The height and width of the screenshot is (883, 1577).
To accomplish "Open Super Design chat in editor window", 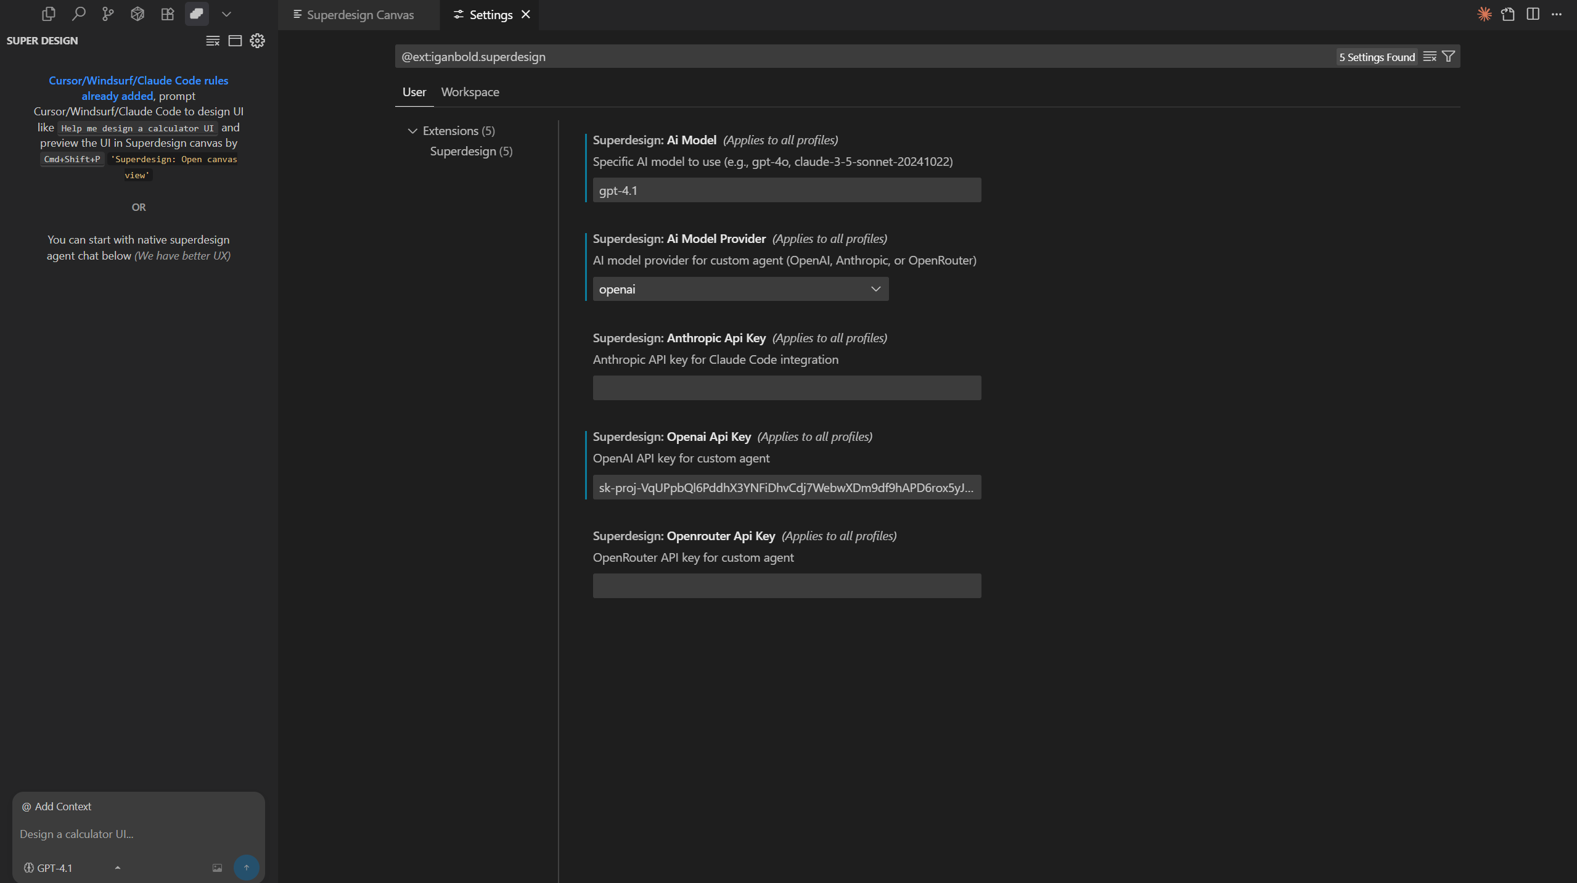I will point(234,41).
